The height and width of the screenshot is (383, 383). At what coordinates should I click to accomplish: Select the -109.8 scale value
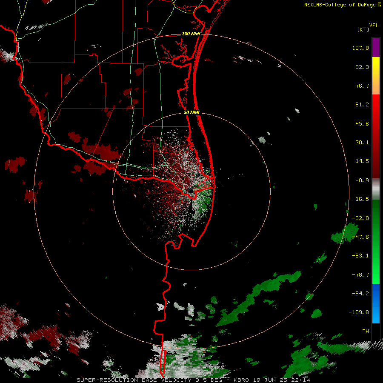(359, 312)
